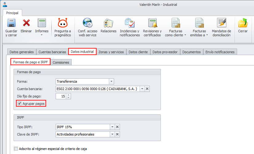Viewport: 254px width, 154px height.
Task: Expand the Cuenta bancaria dropdown arrow
Action: click(x=142, y=89)
